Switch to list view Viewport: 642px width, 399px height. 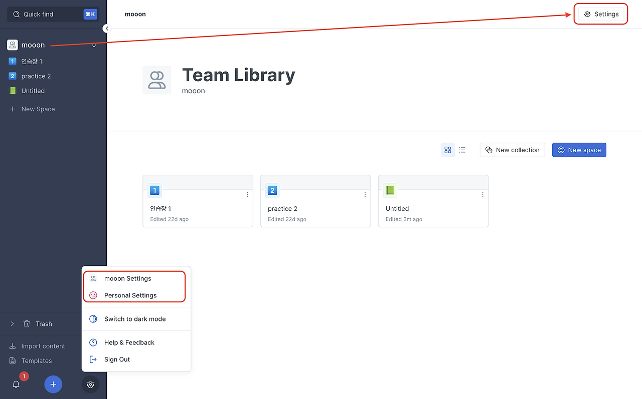[x=462, y=150]
